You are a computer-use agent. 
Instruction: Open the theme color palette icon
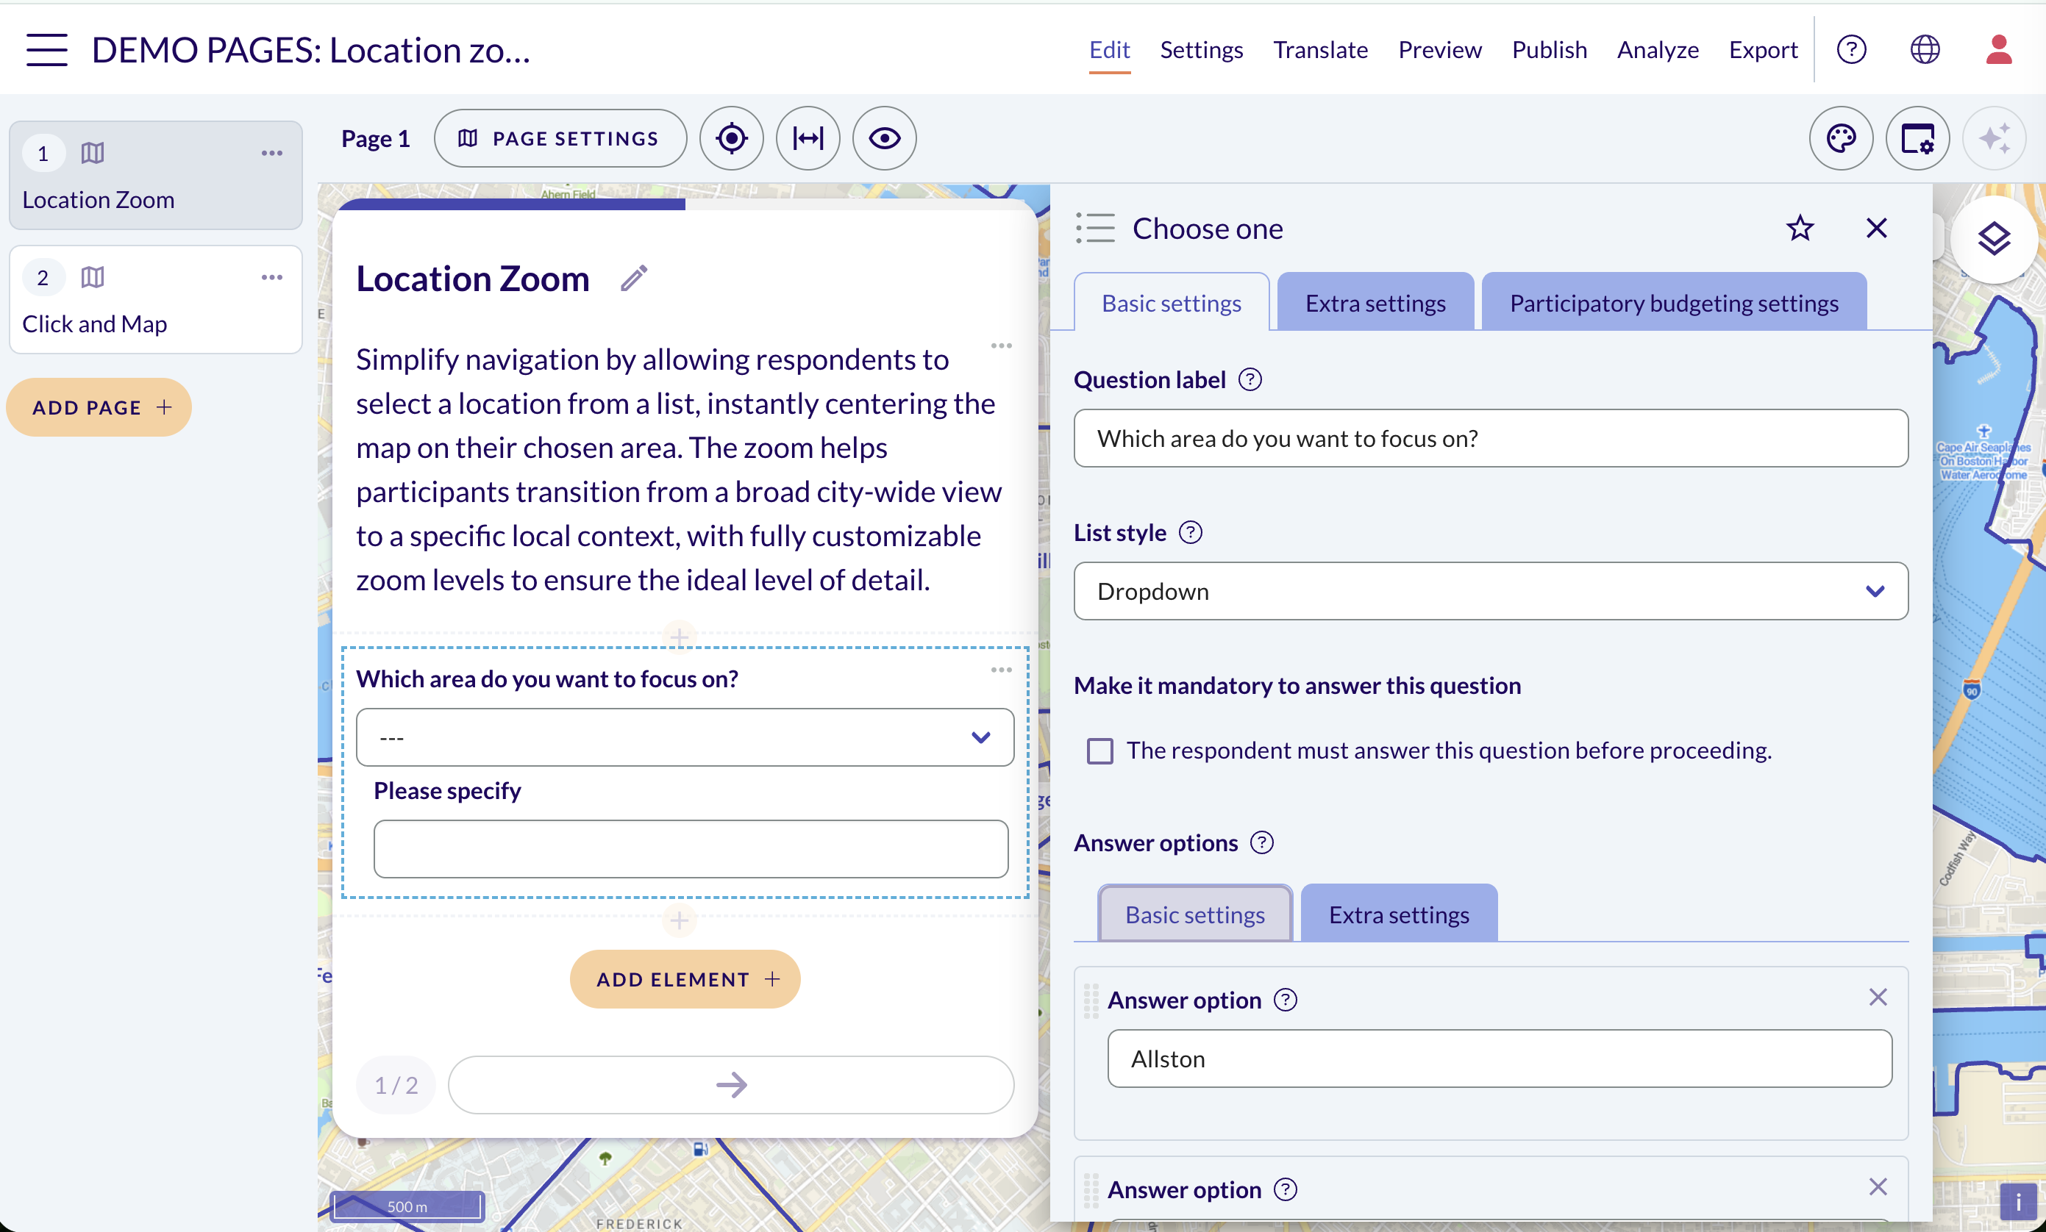[1840, 137]
